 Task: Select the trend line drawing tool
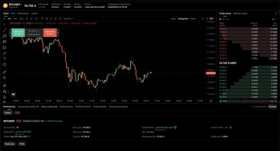(5, 30)
